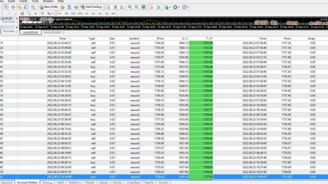Screen dimensions: 328x184
Task: Select trade opened 2022.08.23 03:04:37
Action: pyautogui.click(x=164, y=43)
